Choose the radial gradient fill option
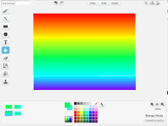This screenshot has width=168, height=126. pos(18,113)
